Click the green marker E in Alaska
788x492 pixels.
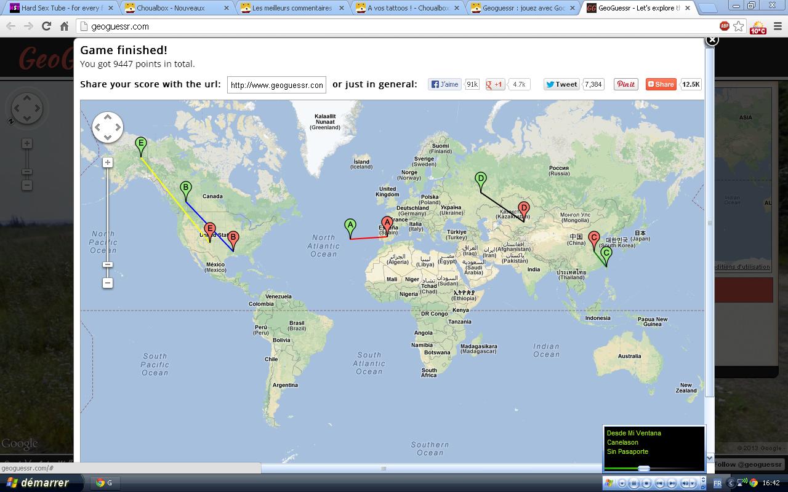(141, 146)
